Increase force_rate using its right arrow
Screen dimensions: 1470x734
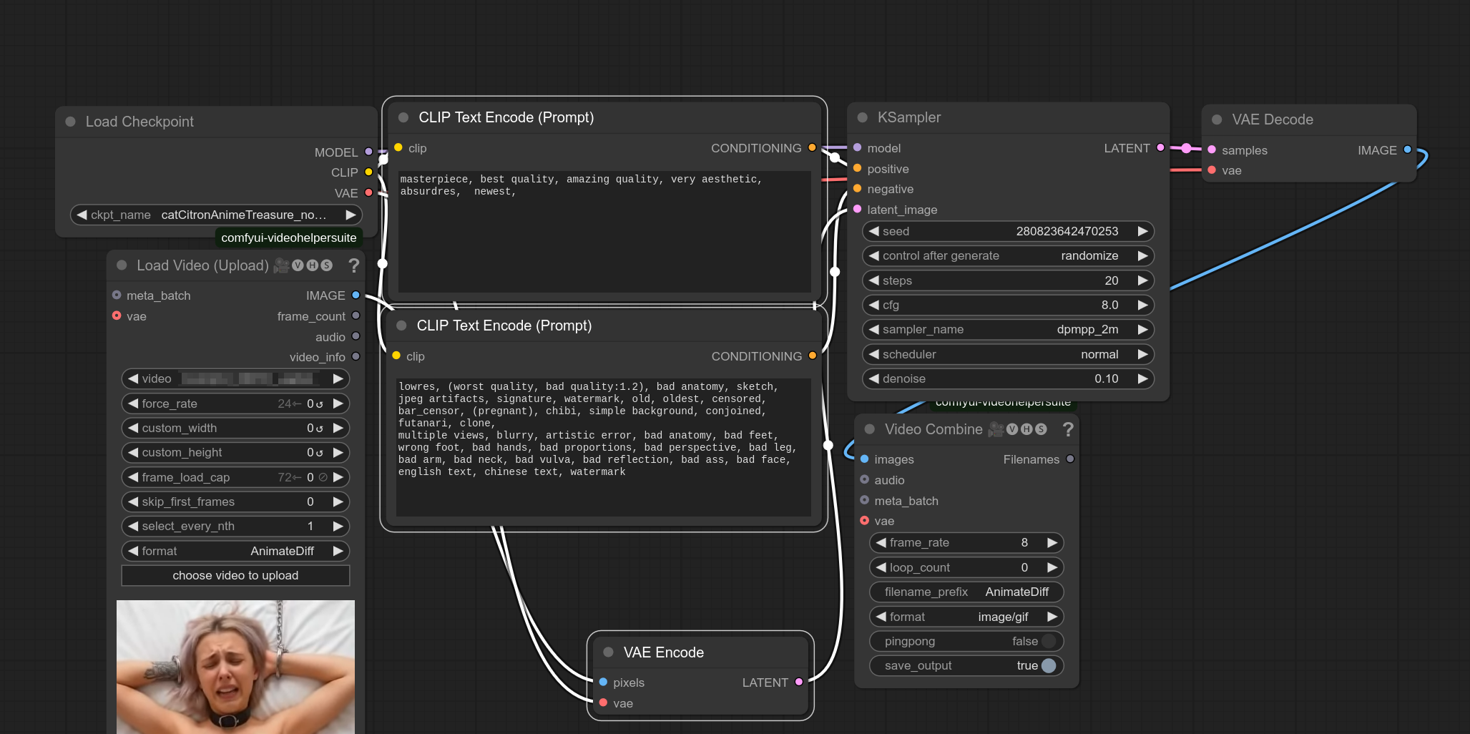pos(338,403)
